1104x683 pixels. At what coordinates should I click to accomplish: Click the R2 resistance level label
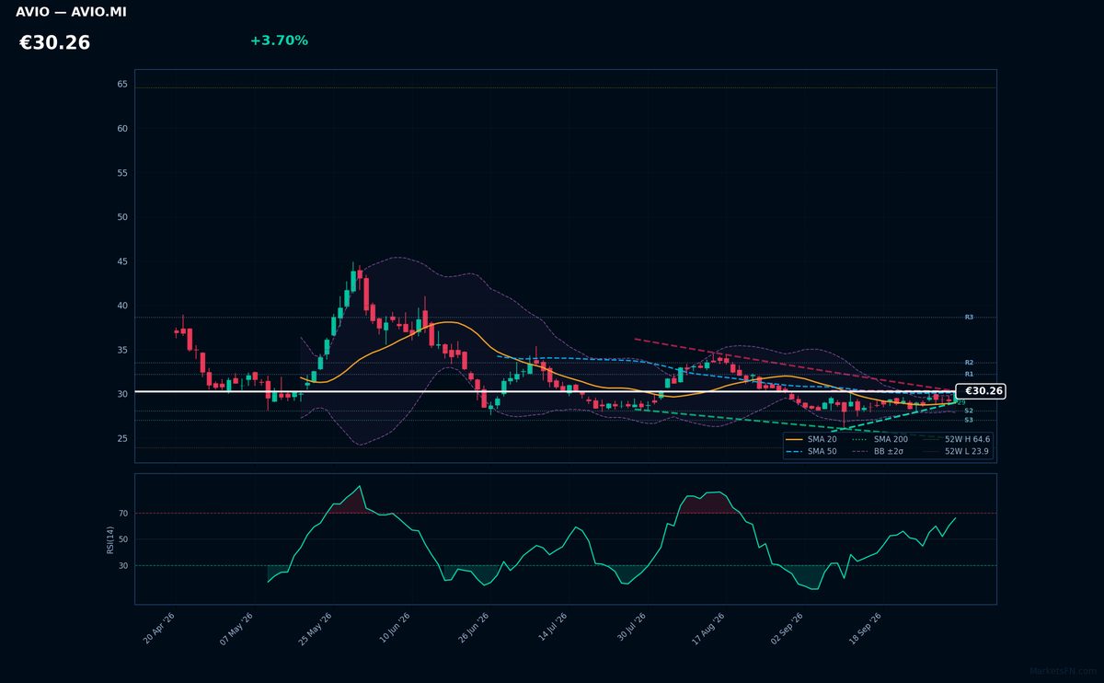point(969,363)
